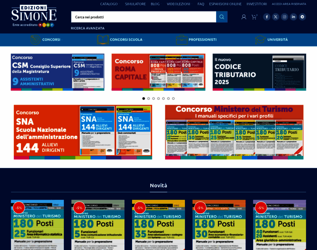Open the 40 Funzionari 20 Assistenti giuridico-amministrativa book
The image size is (317, 250).
click(x=279, y=225)
